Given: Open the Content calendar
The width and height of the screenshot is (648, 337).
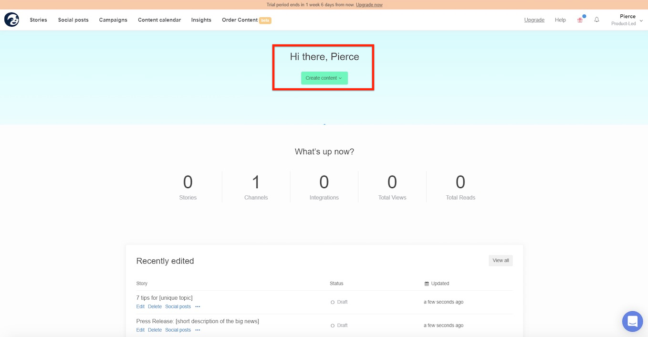Looking at the screenshot, I should click(159, 20).
